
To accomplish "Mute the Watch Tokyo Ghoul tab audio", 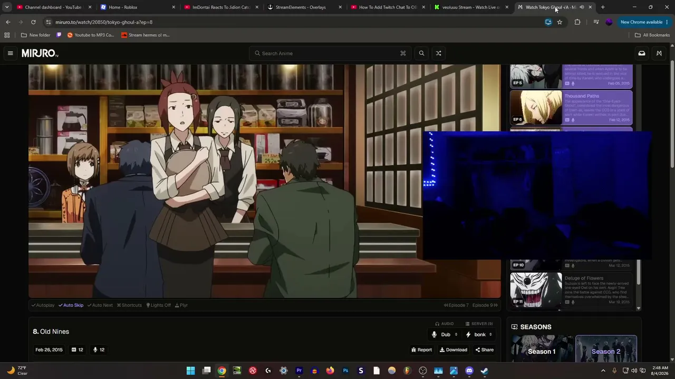I will (x=582, y=7).
